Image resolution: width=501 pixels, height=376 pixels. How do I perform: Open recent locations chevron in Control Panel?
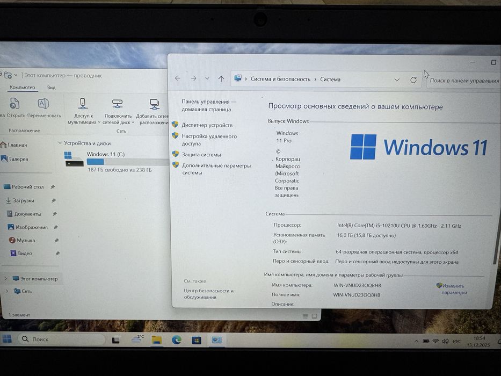(x=207, y=78)
